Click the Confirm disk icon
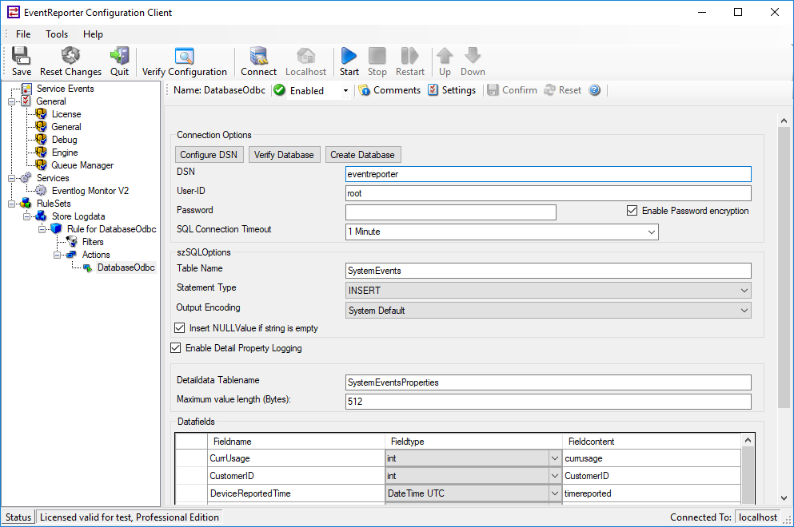 [493, 90]
